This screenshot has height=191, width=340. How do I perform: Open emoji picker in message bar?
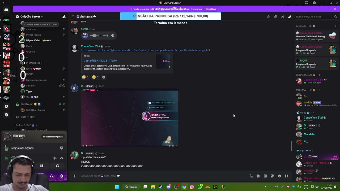click(279, 176)
